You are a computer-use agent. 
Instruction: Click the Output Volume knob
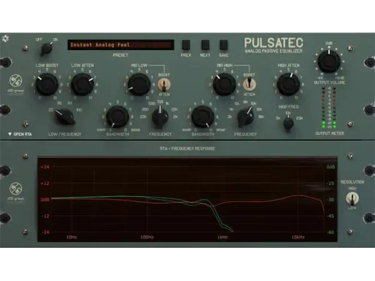[x=329, y=61]
